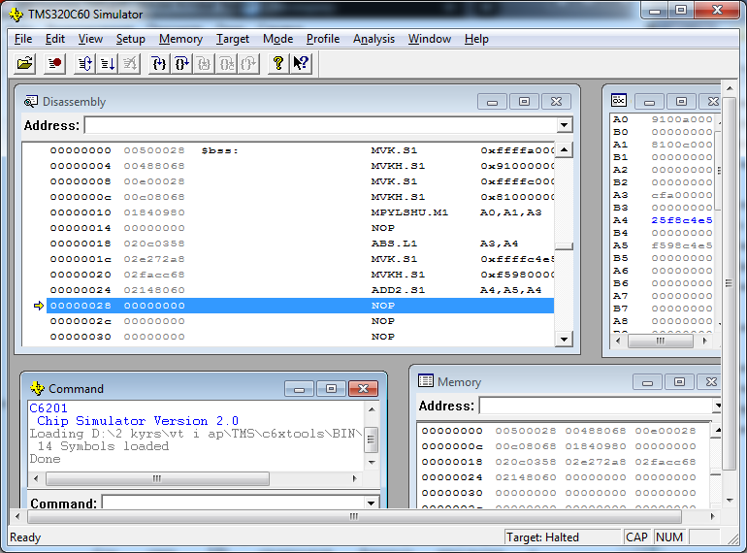Click the fourth greyed-out braces step icon
Viewport: 747px width, 553px height.
(x=226, y=63)
